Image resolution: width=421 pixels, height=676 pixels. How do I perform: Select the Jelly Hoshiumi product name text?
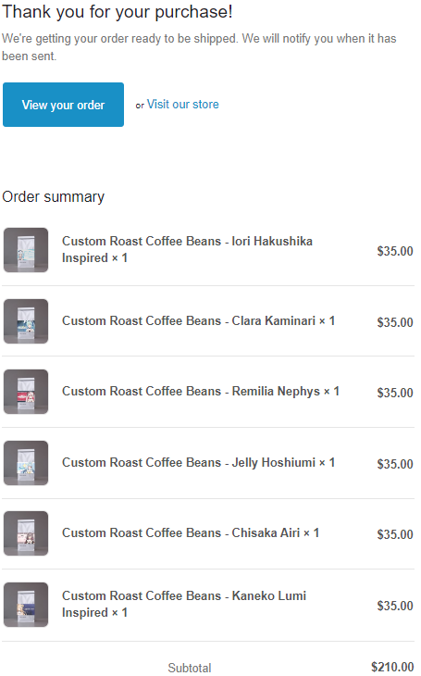[x=198, y=463]
